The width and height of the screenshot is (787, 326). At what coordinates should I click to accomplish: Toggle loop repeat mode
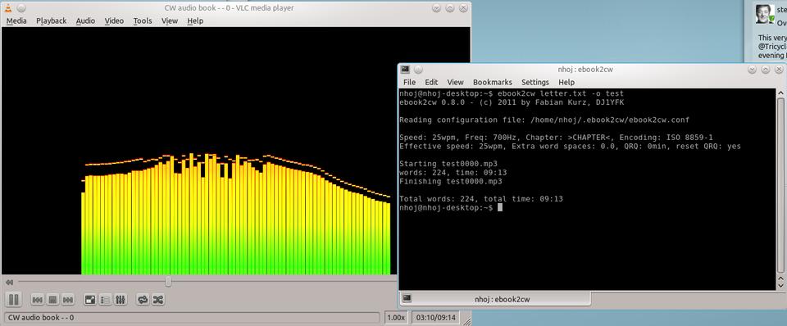(x=143, y=300)
